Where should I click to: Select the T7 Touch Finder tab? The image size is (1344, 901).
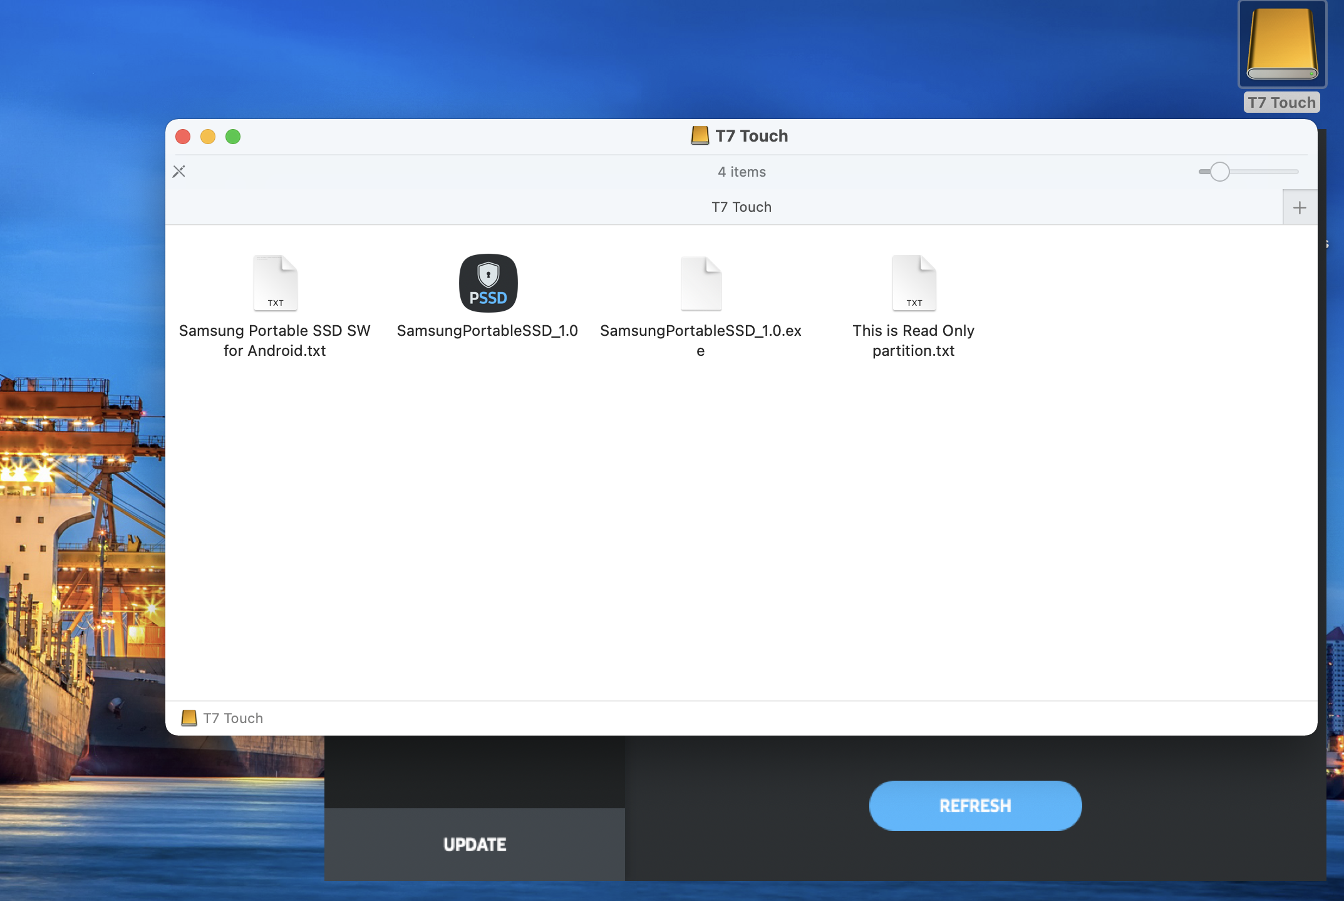click(741, 207)
